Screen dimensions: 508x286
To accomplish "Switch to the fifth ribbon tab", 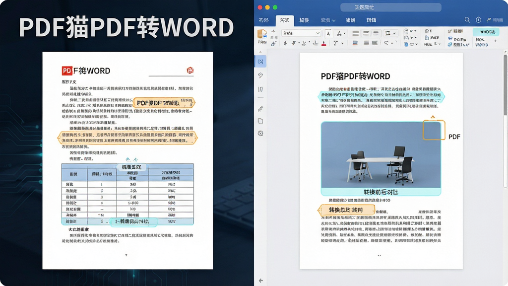I will click(351, 20).
